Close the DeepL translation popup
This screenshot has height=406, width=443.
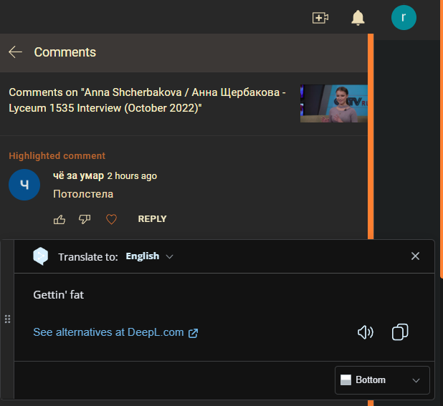pos(415,256)
